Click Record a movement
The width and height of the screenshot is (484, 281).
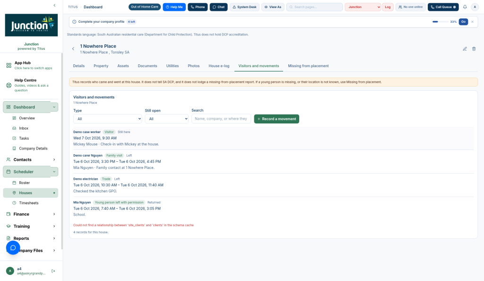[277, 119]
